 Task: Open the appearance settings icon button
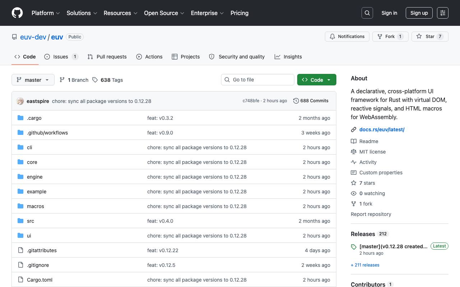click(443, 13)
